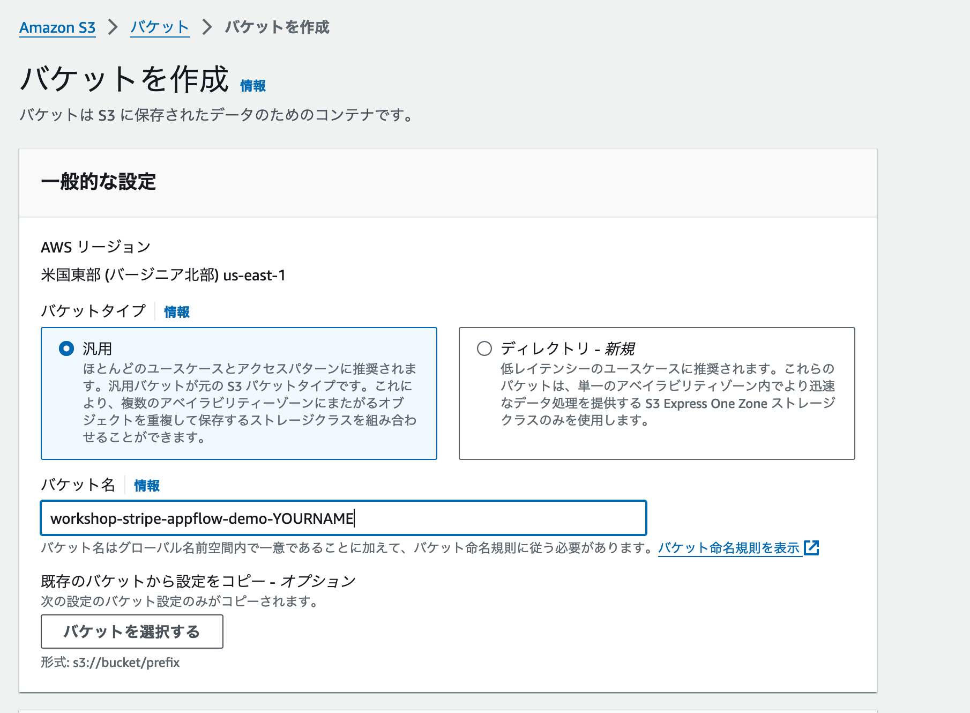This screenshot has width=970, height=713.
Task: Click the バケットを作成 breadcrumb entry
Action: tap(277, 27)
